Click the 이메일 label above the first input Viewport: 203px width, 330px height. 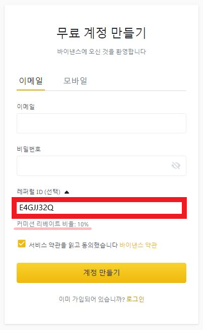click(x=26, y=107)
